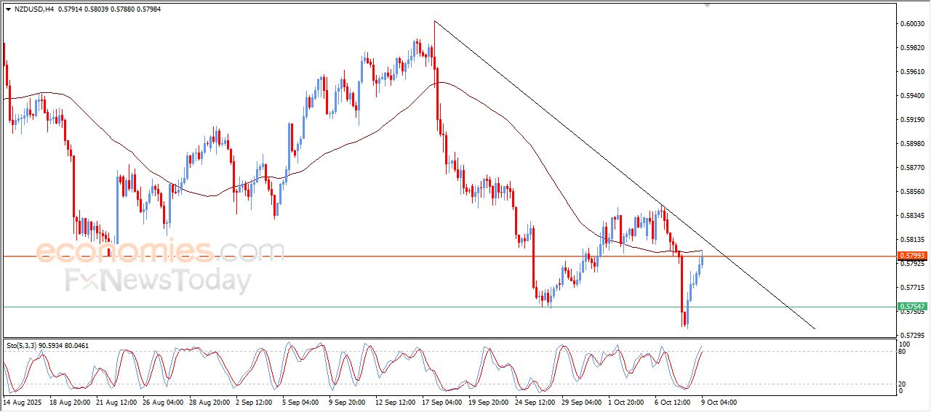Click the 14 Aug 2025 date label
Image resolution: width=931 pixels, height=412 pixels.
tap(23, 401)
